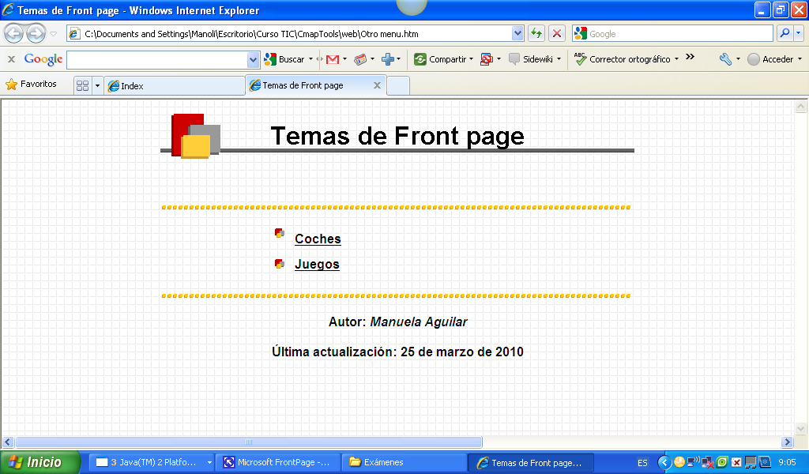Go forward with the Forward arrow button
The height and width of the screenshot is (474, 809).
coord(36,33)
